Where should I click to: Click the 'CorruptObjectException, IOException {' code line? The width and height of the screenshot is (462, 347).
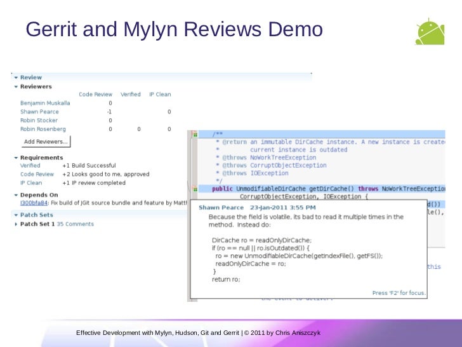(304, 196)
